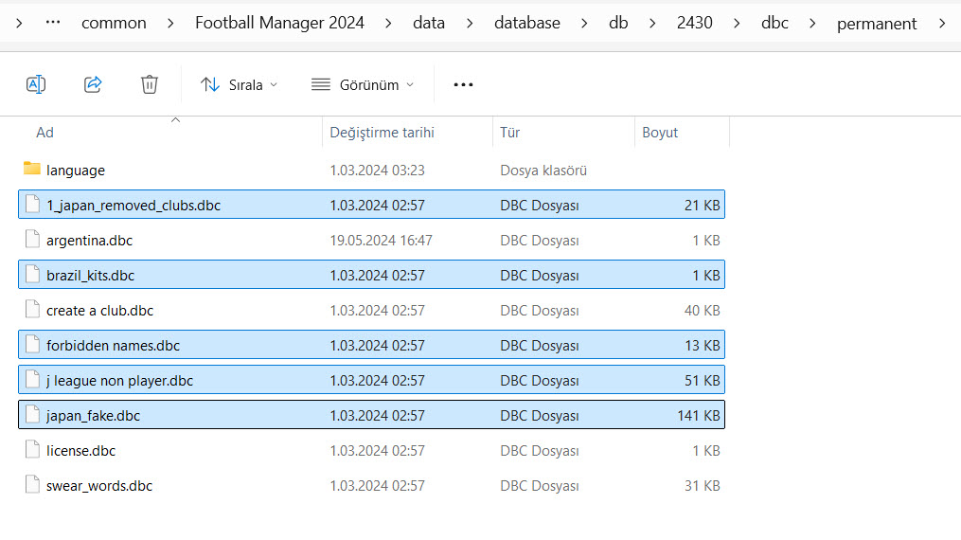The width and height of the screenshot is (961, 540).
Task: Open the Sırala sort dropdown
Action: (240, 84)
